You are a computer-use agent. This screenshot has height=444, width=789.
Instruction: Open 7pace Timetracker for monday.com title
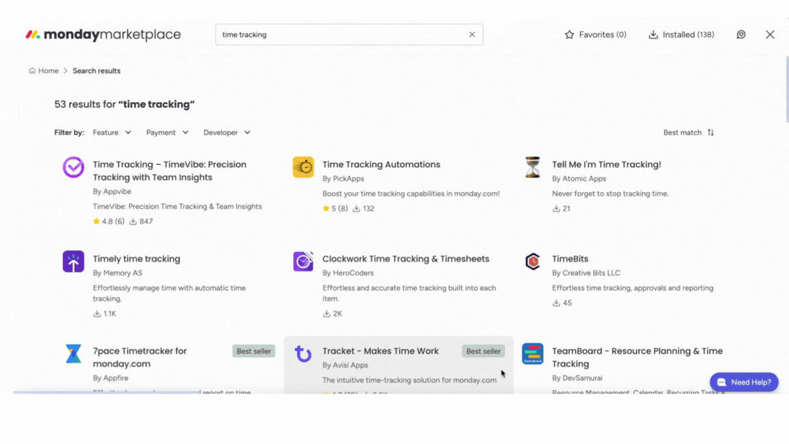point(140,358)
